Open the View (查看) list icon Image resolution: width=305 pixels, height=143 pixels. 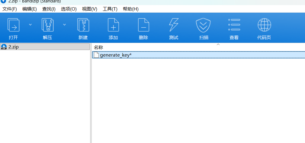(x=234, y=25)
